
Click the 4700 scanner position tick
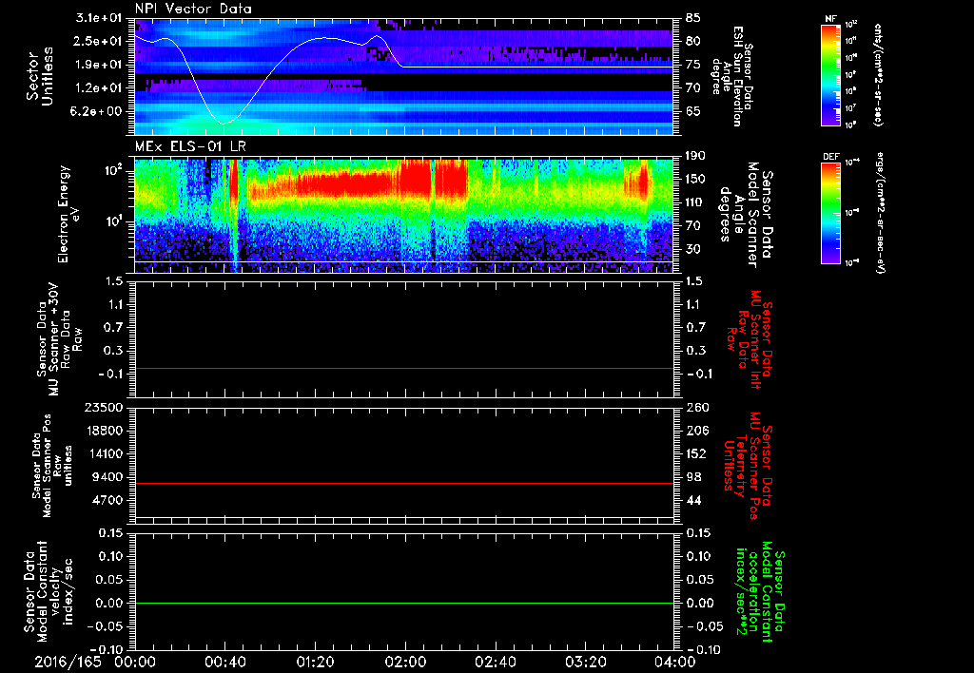pos(107,500)
